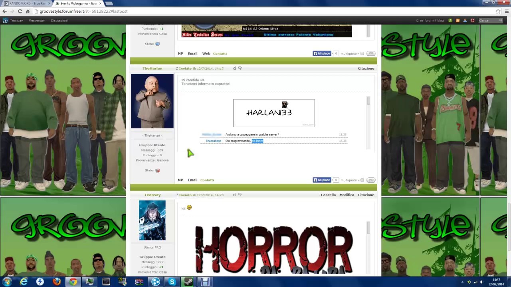Click the RSS feed icon in forum top bar
The image size is (511, 287).
(458, 20)
